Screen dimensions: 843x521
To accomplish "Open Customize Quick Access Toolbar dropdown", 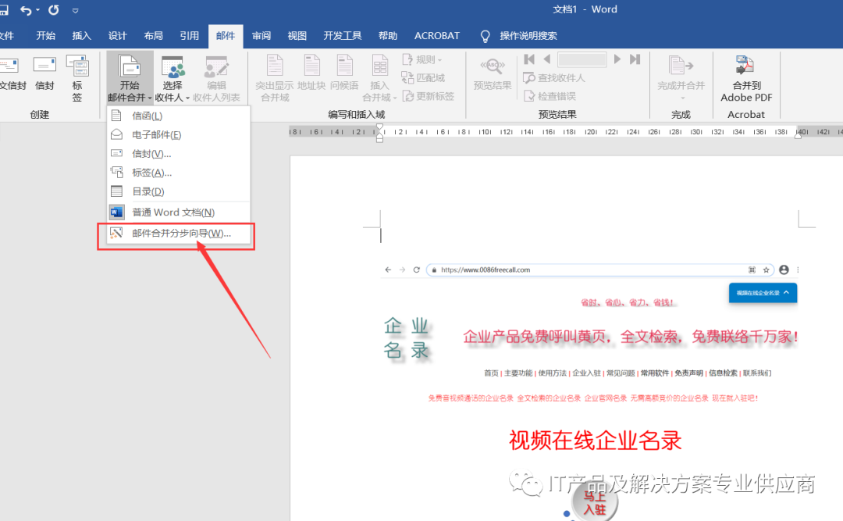I will [75, 10].
